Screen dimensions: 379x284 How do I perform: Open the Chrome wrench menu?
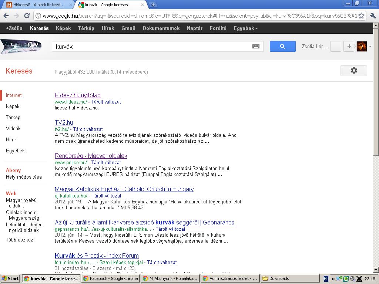pyautogui.click(x=372, y=16)
